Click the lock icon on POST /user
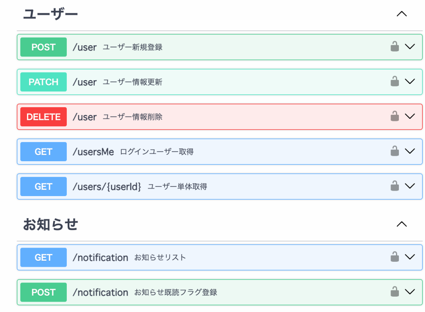This screenshot has height=312, width=425. [395, 47]
